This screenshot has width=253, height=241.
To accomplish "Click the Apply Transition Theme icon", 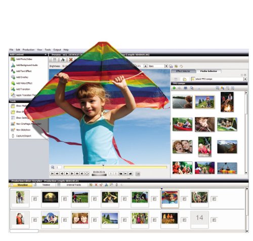I will click(13, 95).
